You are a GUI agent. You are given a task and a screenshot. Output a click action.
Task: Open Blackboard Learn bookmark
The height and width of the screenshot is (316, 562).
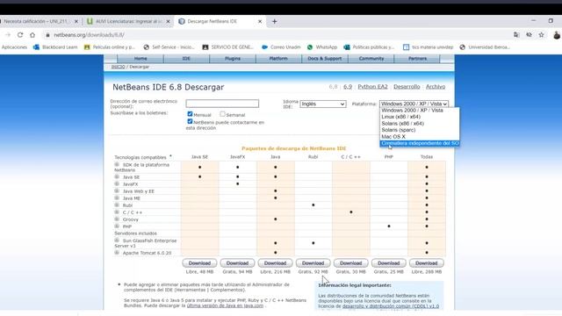tap(55, 47)
